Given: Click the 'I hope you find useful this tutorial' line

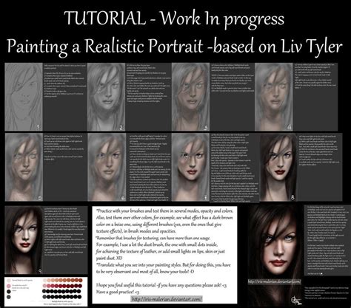Looking at the screenshot, I should click(x=161, y=285).
